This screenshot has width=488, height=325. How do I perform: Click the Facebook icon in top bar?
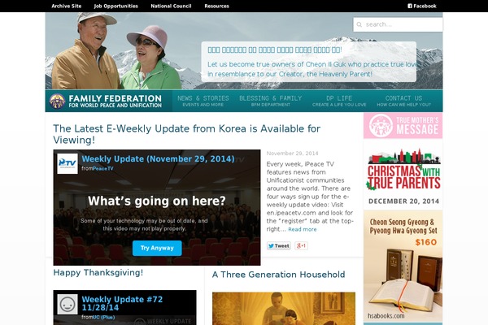(x=410, y=6)
